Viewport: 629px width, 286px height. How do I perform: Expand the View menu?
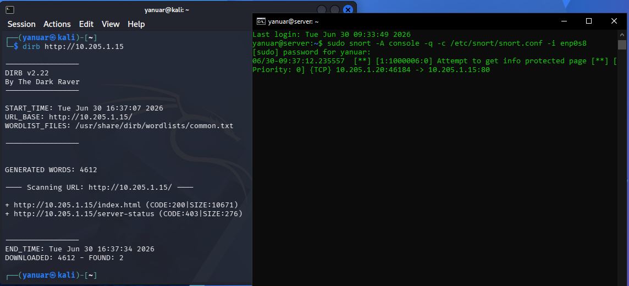pyautogui.click(x=111, y=24)
